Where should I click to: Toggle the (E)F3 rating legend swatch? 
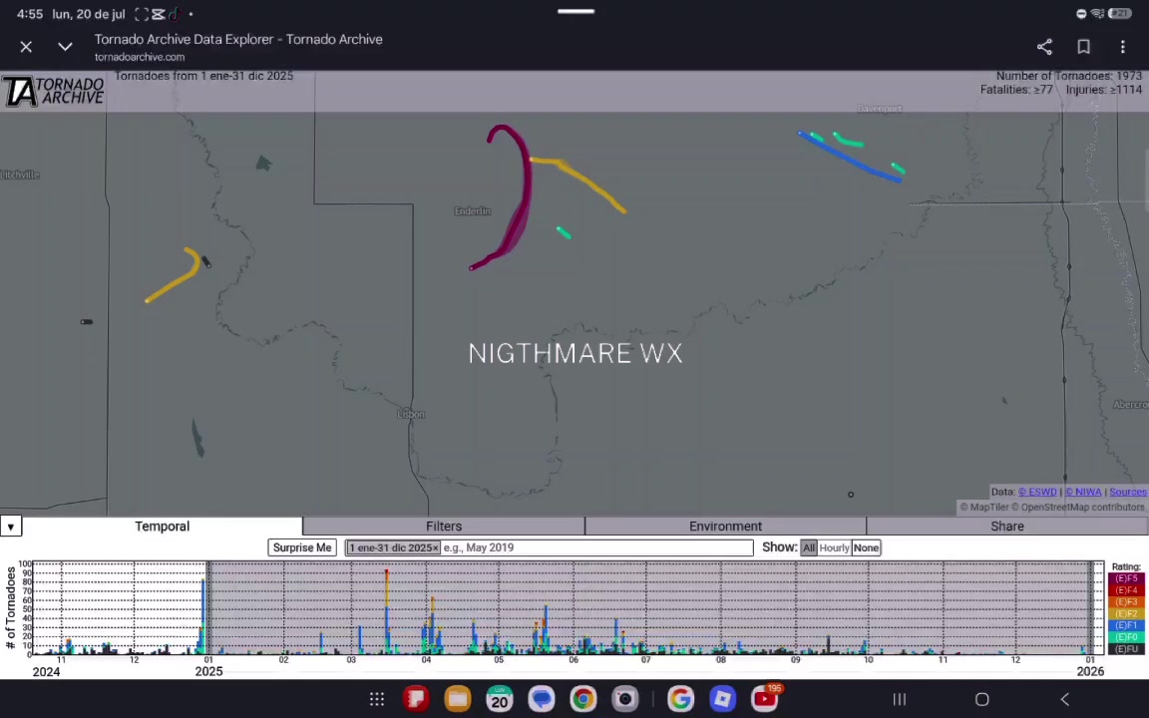click(1126, 602)
